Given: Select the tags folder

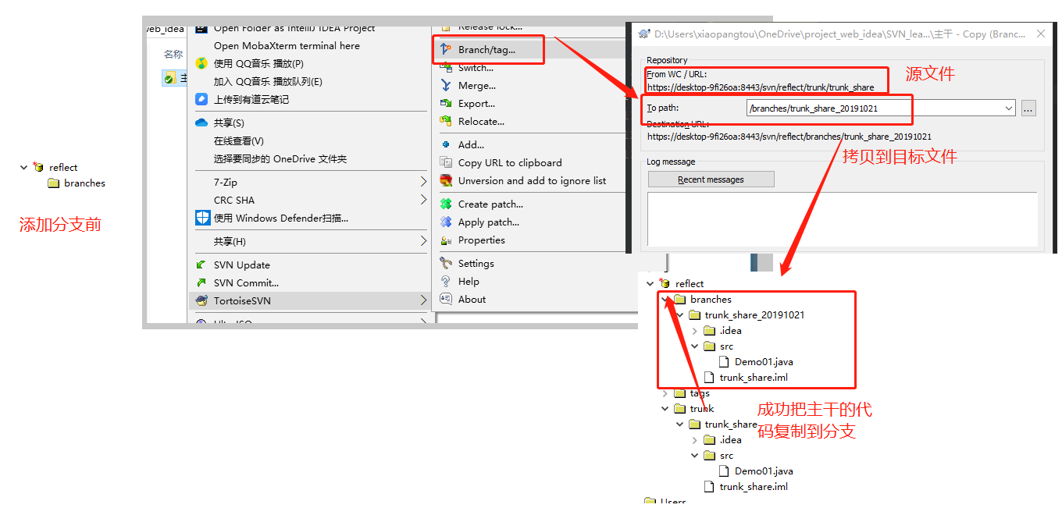Looking at the screenshot, I should click(x=700, y=393).
